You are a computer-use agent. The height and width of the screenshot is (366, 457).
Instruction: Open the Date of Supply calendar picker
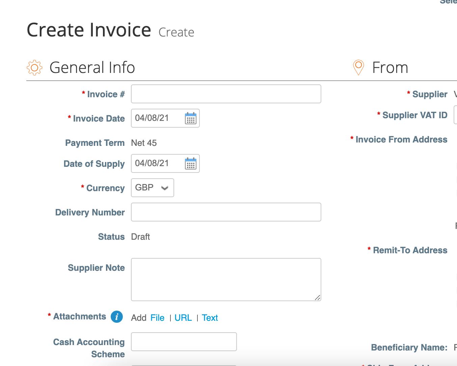(x=190, y=164)
